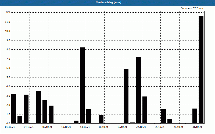The width and height of the screenshot is (215, 134).
Task: Click the 1,0 y-axis value
Action: coord(8,114)
